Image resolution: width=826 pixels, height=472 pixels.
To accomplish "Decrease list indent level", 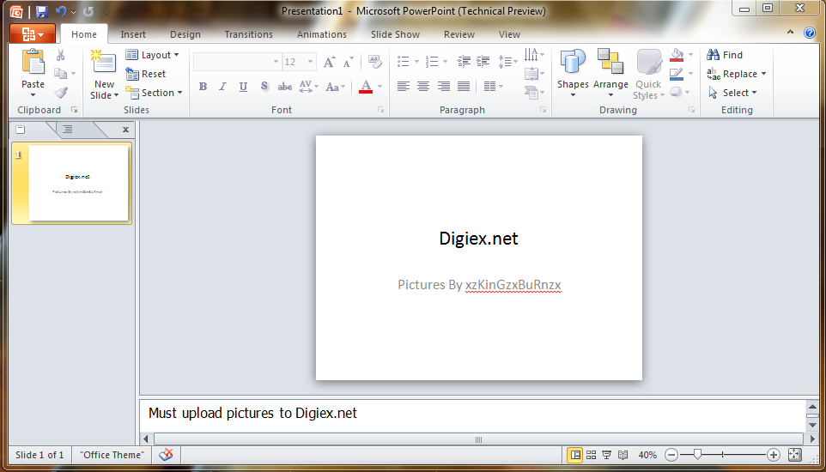I will [464, 62].
